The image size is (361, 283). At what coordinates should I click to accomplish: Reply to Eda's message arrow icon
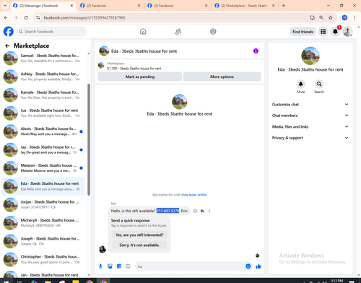coord(202,211)
